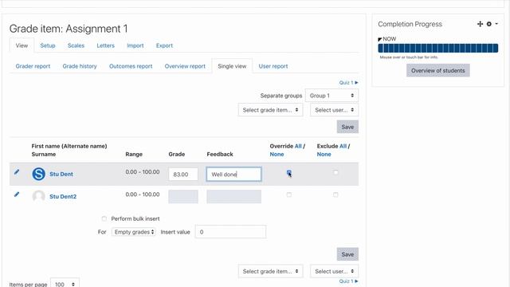
Task: Open the bottom Select user dropdown
Action: [x=334, y=271]
